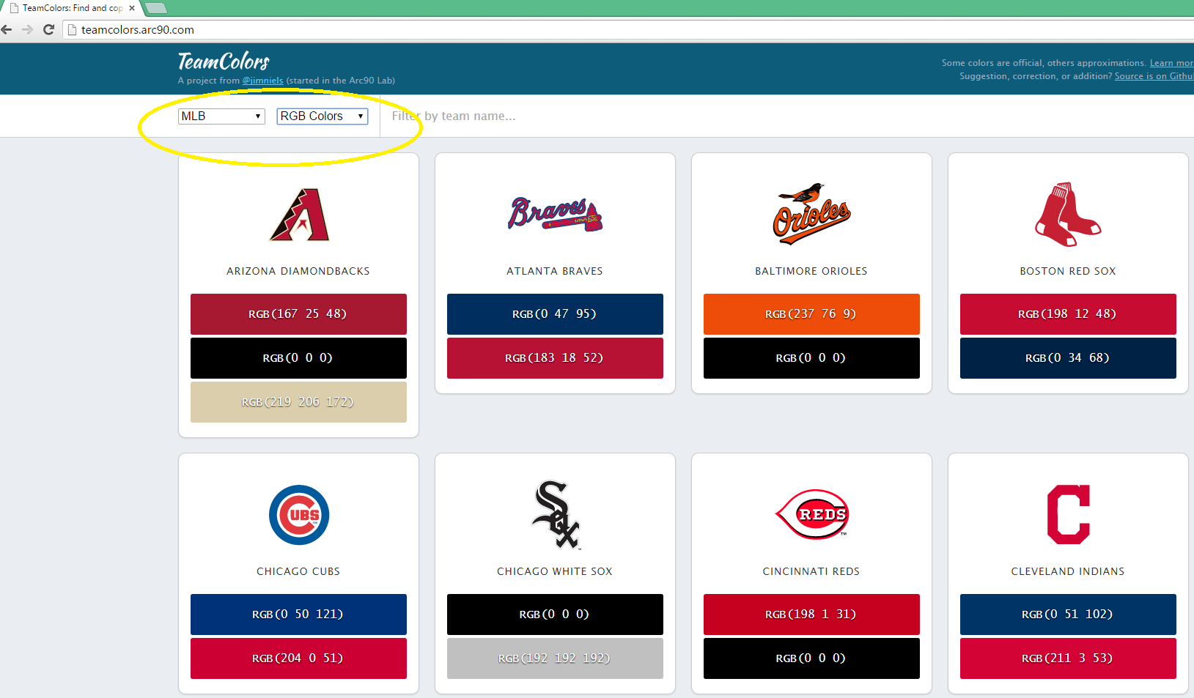Screen dimensions: 1194x698
Task: Copy White Sox silver RGB(192 192 192)
Action: click(x=555, y=658)
